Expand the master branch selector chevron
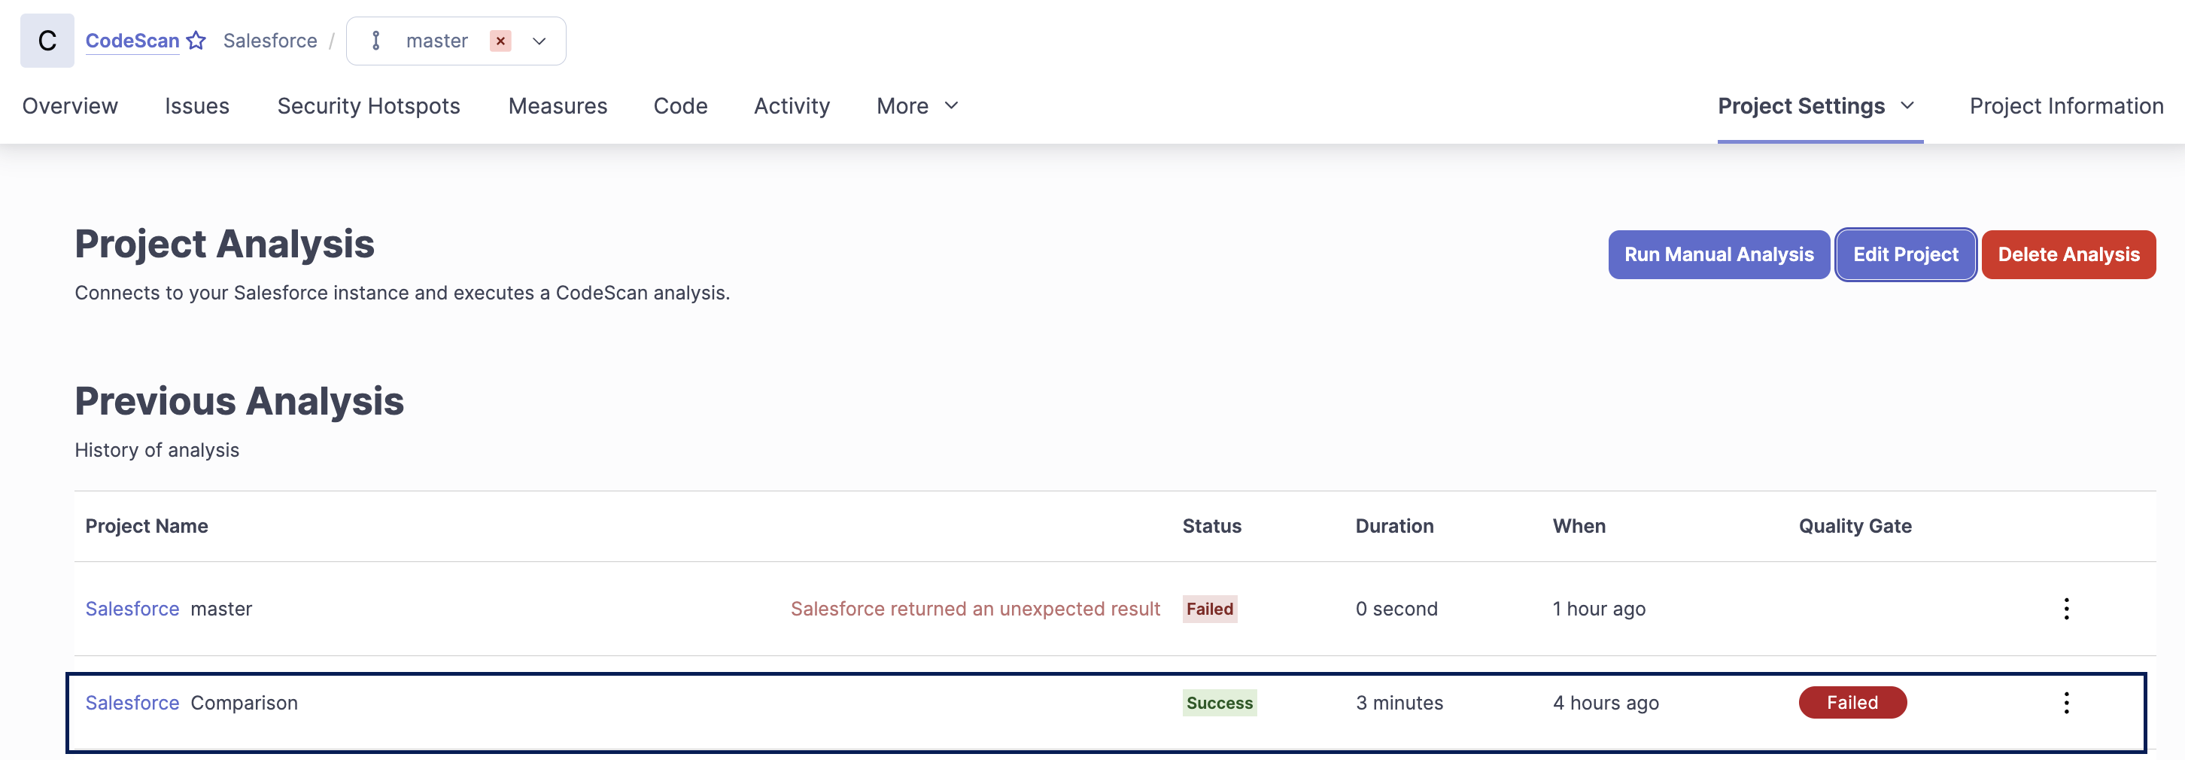The width and height of the screenshot is (2185, 760). 539,41
